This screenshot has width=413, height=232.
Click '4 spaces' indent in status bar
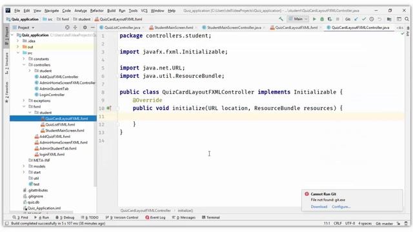click(365, 224)
